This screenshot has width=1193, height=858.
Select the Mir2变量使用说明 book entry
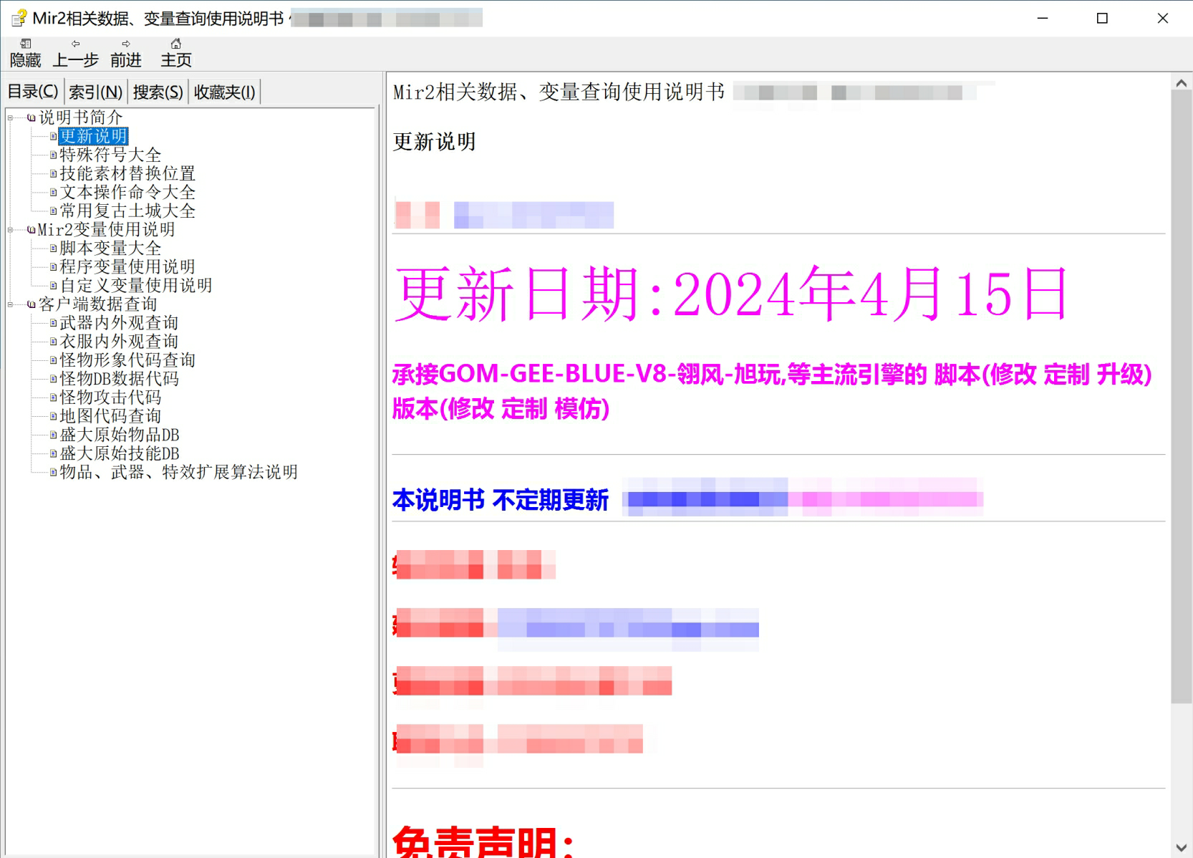pyautogui.click(x=106, y=230)
